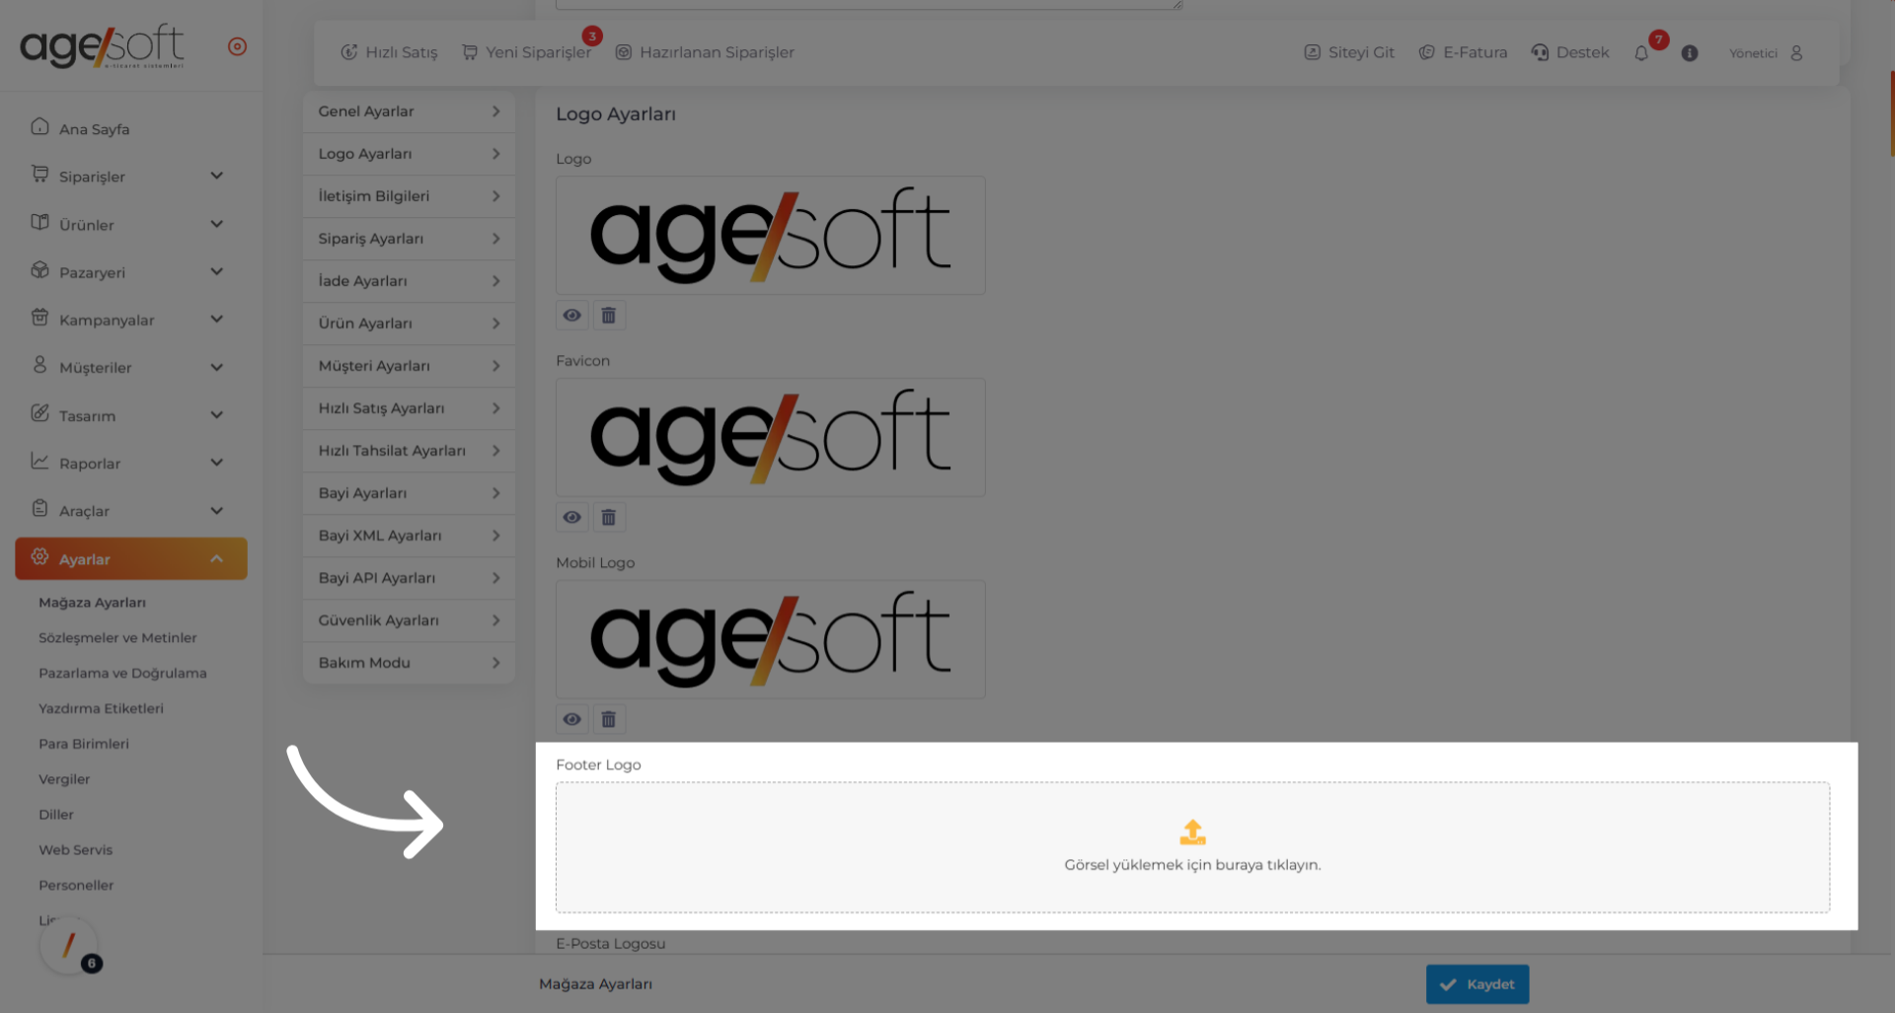Select İletişim Bilgileri tab
The image size is (1895, 1013).
click(409, 196)
